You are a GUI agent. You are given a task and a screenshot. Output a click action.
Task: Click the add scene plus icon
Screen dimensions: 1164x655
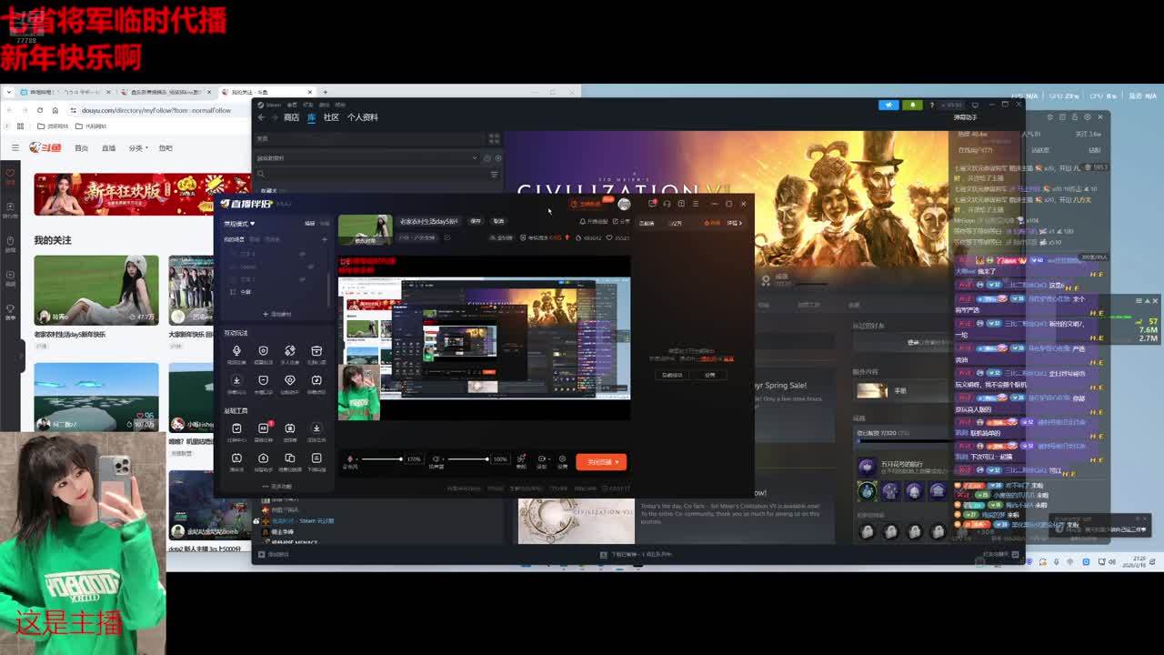[x=325, y=239]
